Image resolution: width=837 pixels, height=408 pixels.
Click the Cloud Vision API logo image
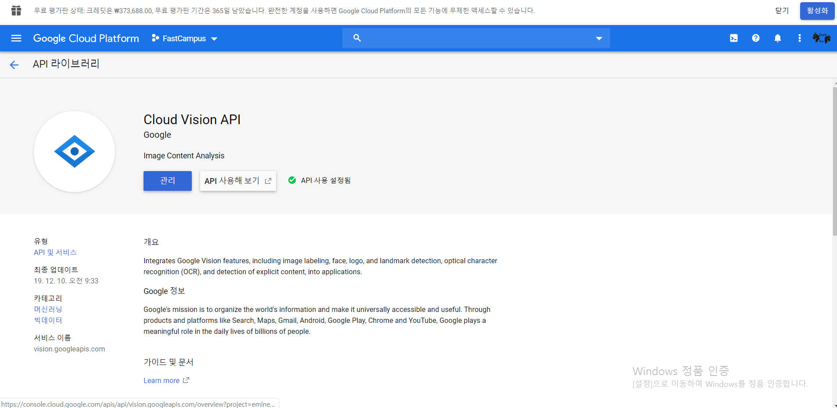click(75, 151)
